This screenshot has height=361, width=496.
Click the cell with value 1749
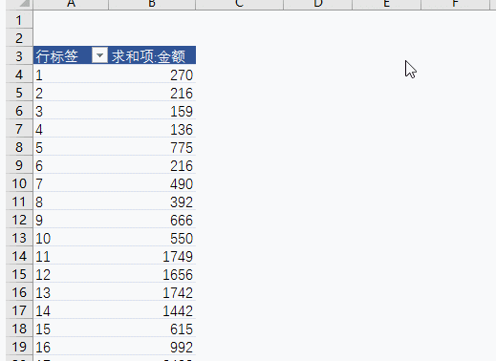point(152,256)
